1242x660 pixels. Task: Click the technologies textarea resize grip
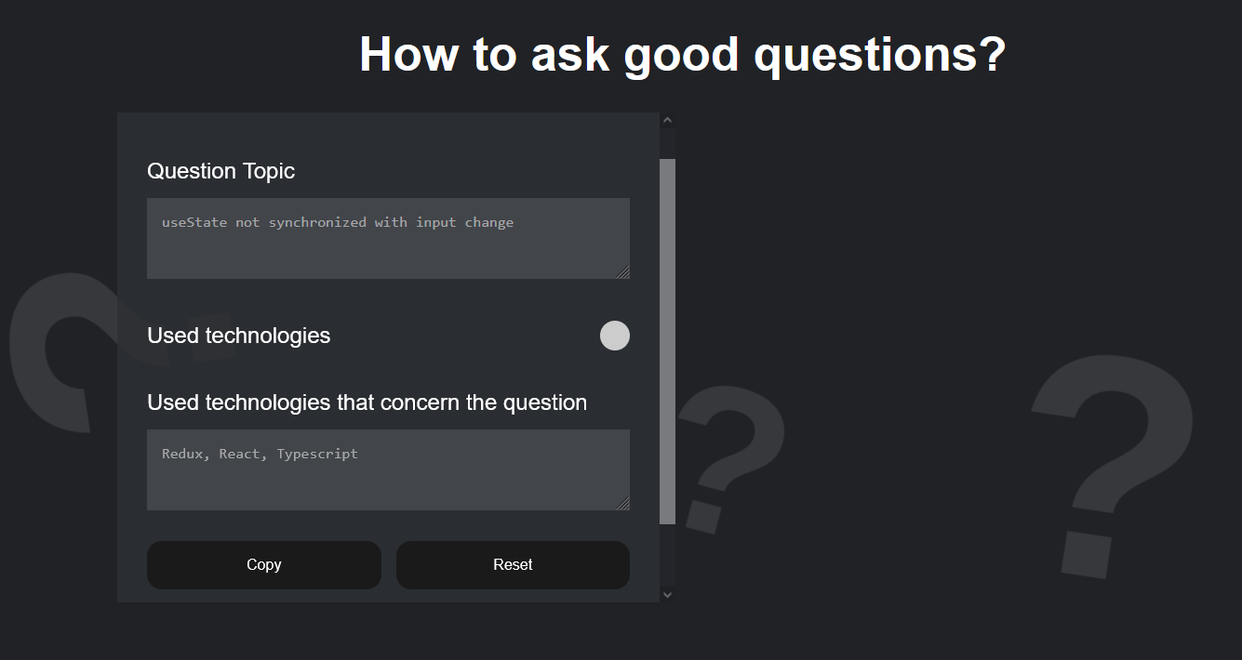tap(624, 504)
